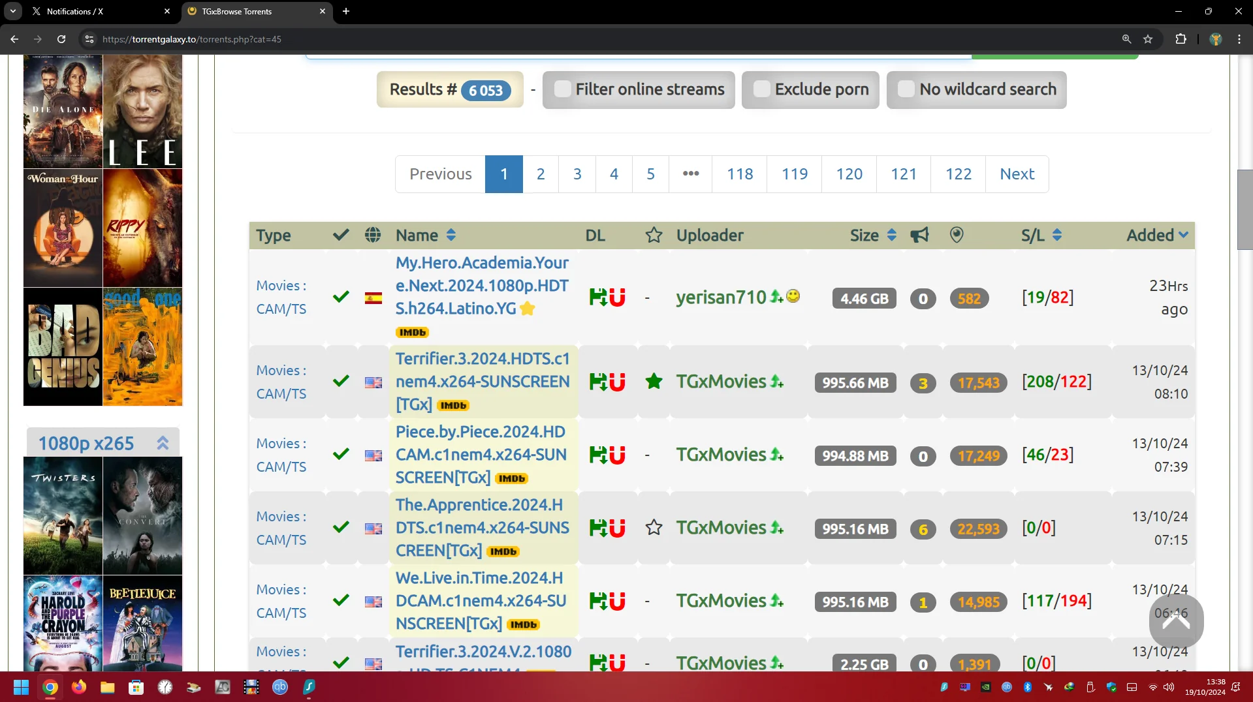The width and height of the screenshot is (1253, 702).
Task: Click IMDb badge under My.Hero.Academia title
Action: (412, 332)
